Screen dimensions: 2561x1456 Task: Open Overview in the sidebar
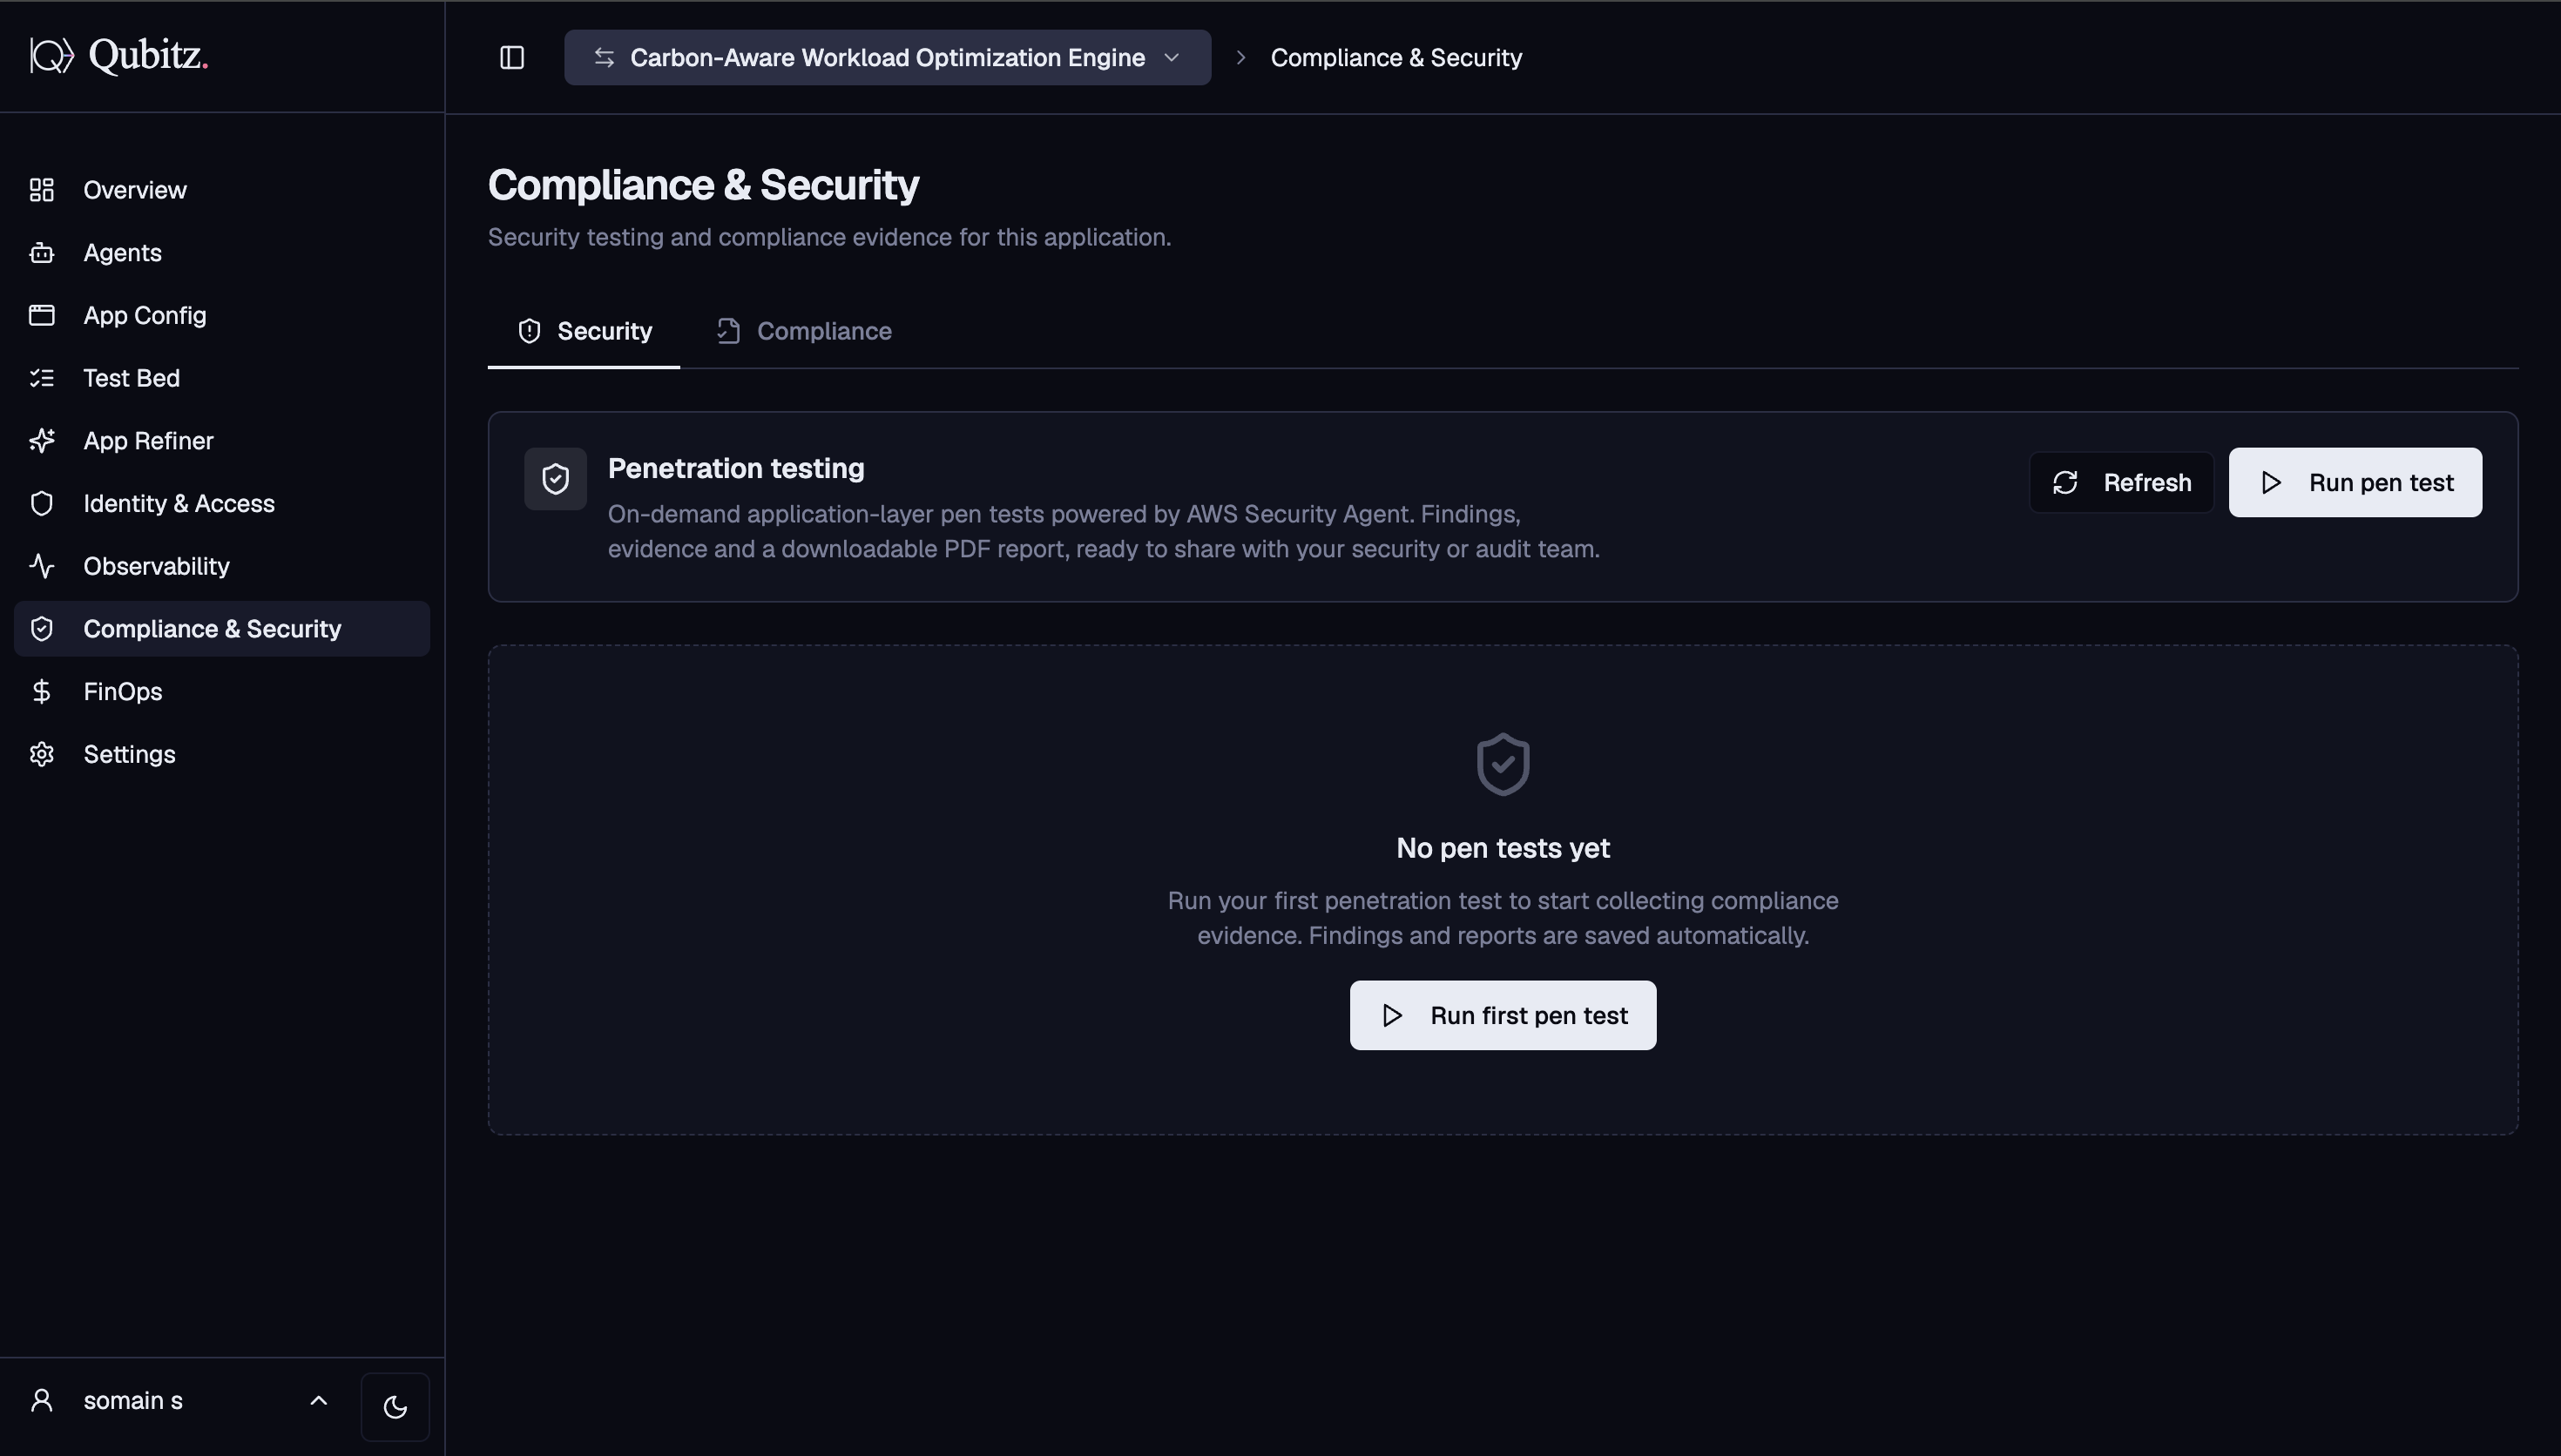pos(222,190)
